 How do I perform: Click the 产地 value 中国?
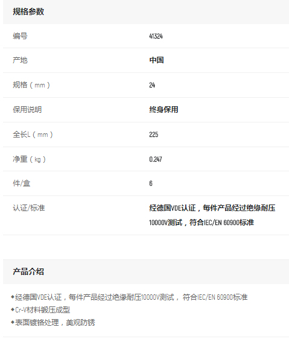pyautogui.click(x=156, y=60)
